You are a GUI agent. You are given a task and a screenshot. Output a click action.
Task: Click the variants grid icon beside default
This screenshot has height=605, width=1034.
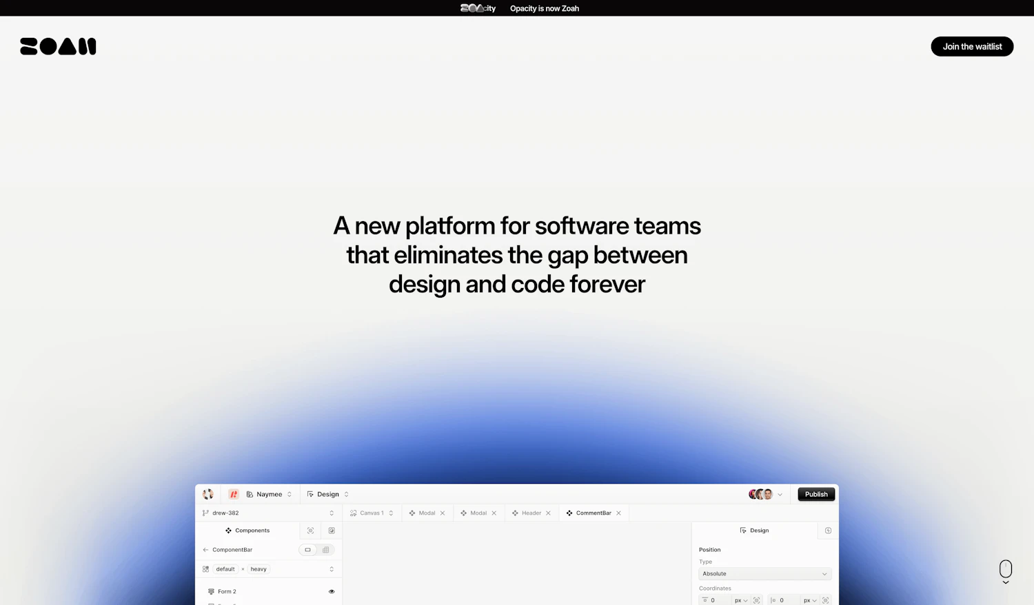205,569
